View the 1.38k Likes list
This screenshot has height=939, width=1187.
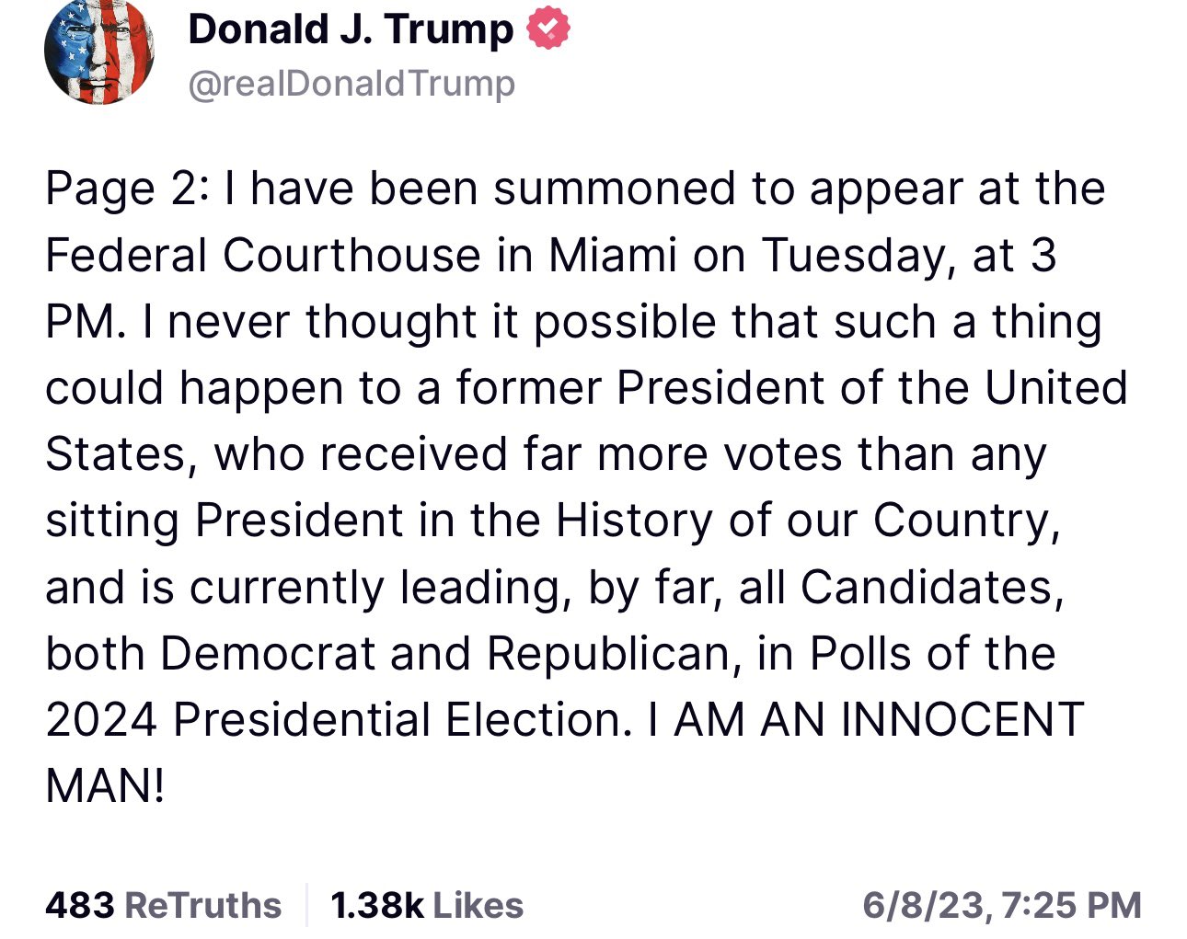pyautogui.click(x=427, y=905)
